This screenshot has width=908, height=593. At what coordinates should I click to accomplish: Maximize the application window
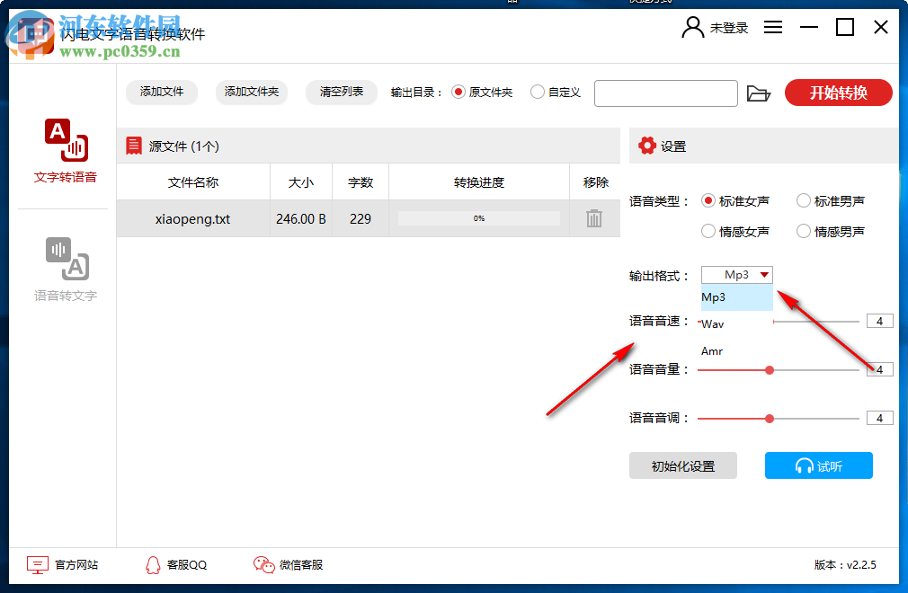(x=845, y=27)
